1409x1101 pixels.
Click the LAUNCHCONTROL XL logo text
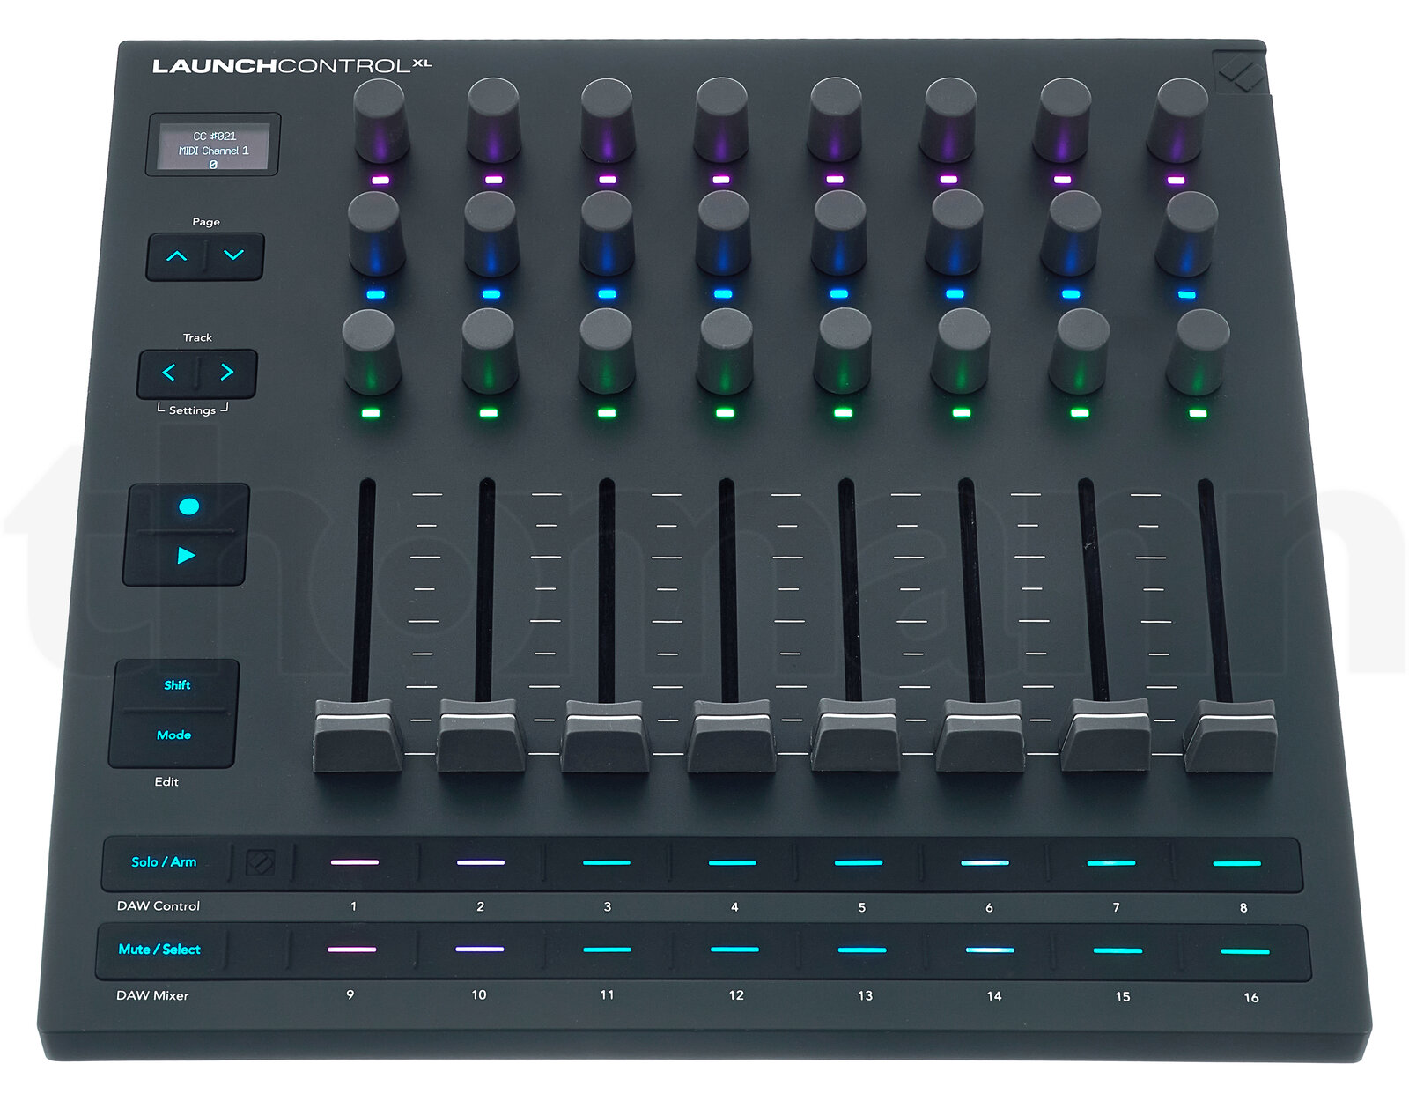click(292, 65)
